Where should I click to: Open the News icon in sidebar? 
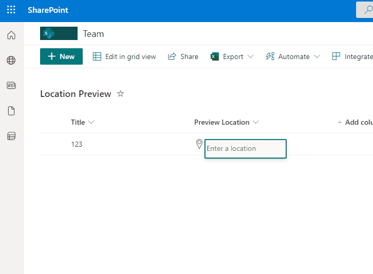click(x=11, y=85)
